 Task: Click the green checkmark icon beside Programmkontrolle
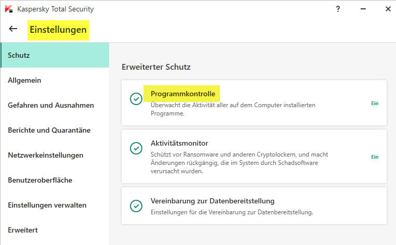pyautogui.click(x=136, y=99)
